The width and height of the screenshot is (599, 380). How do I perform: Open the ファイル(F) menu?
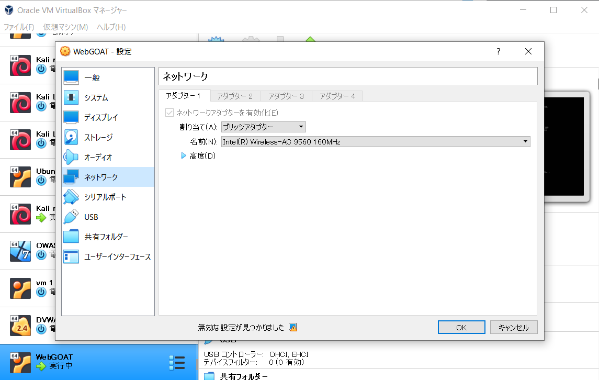[x=19, y=27]
